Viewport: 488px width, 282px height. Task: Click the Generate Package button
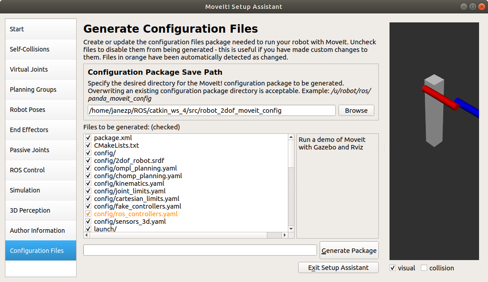[x=349, y=251]
